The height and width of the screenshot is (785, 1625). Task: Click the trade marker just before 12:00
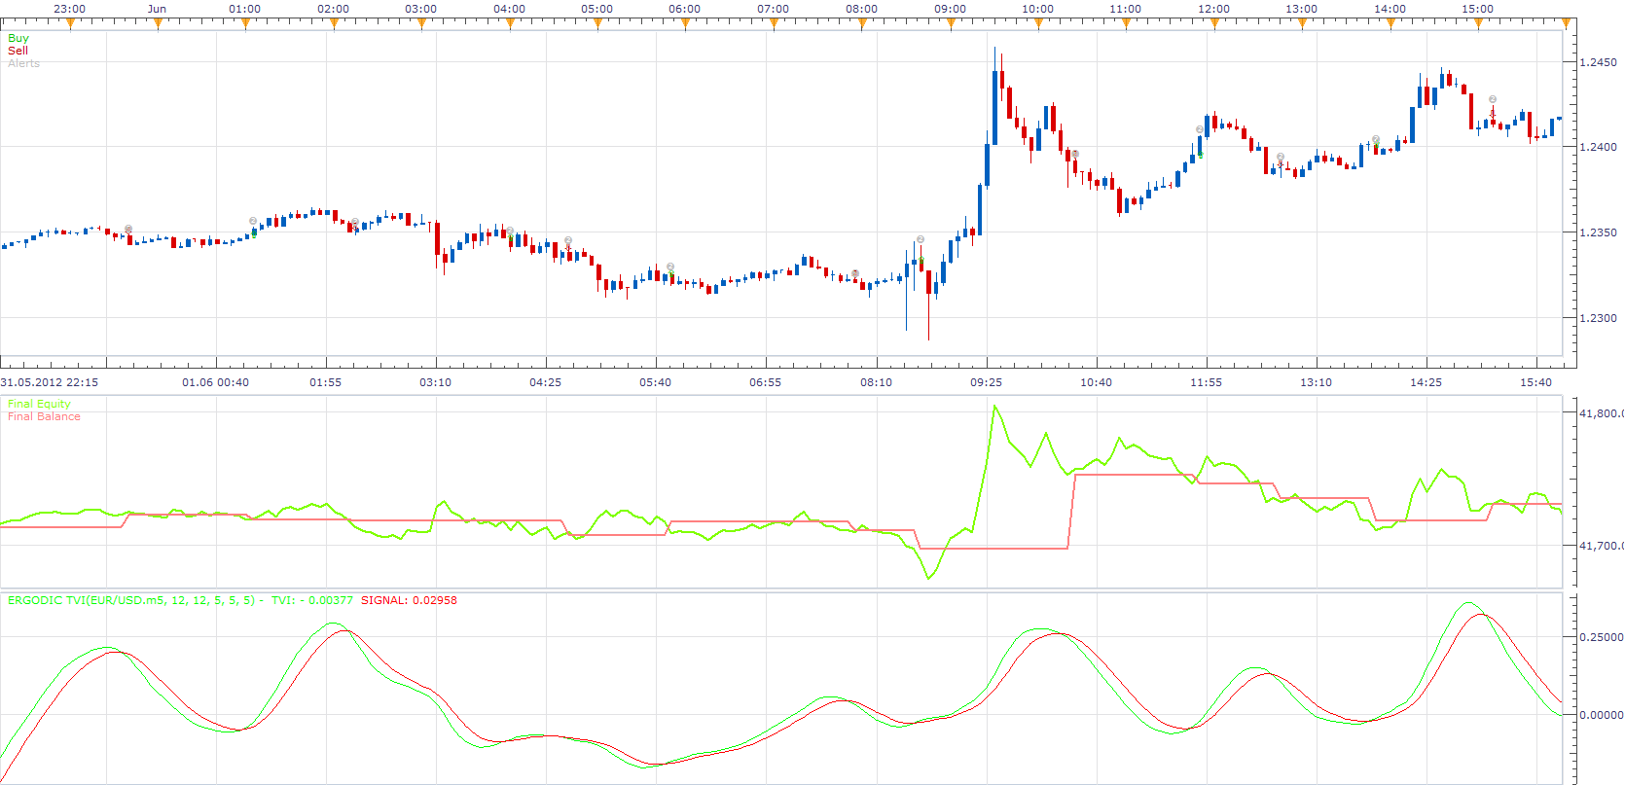coord(1200,129)
